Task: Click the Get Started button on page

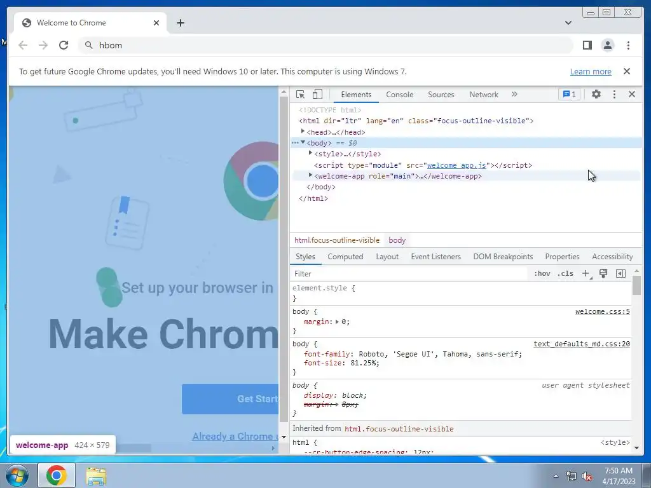Action: (x=230, y=399)
